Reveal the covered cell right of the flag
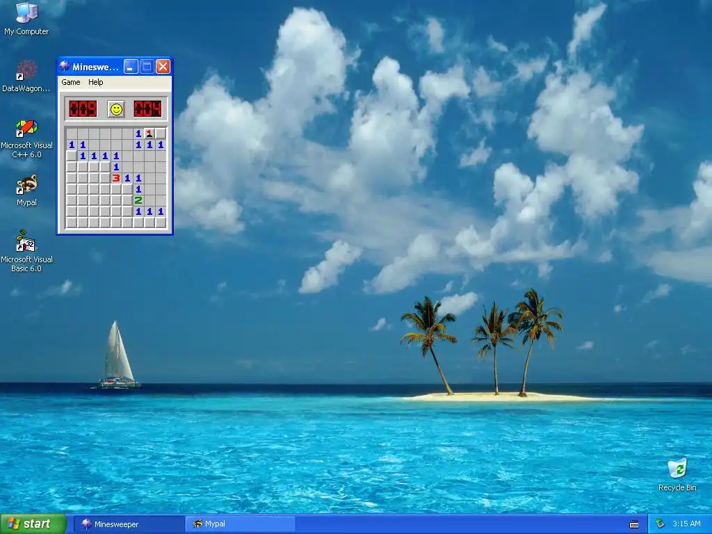This screenshot has width=712, height=534. (161, 133)
